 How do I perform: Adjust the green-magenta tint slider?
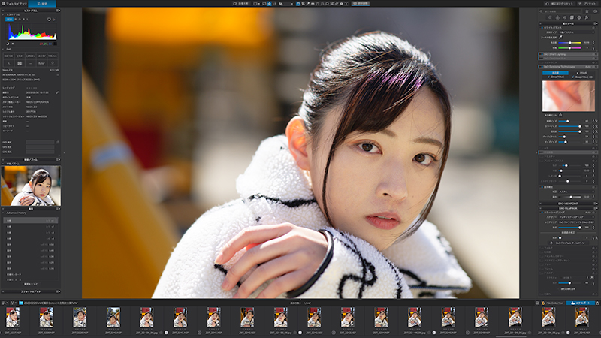(x=569, y=48)
